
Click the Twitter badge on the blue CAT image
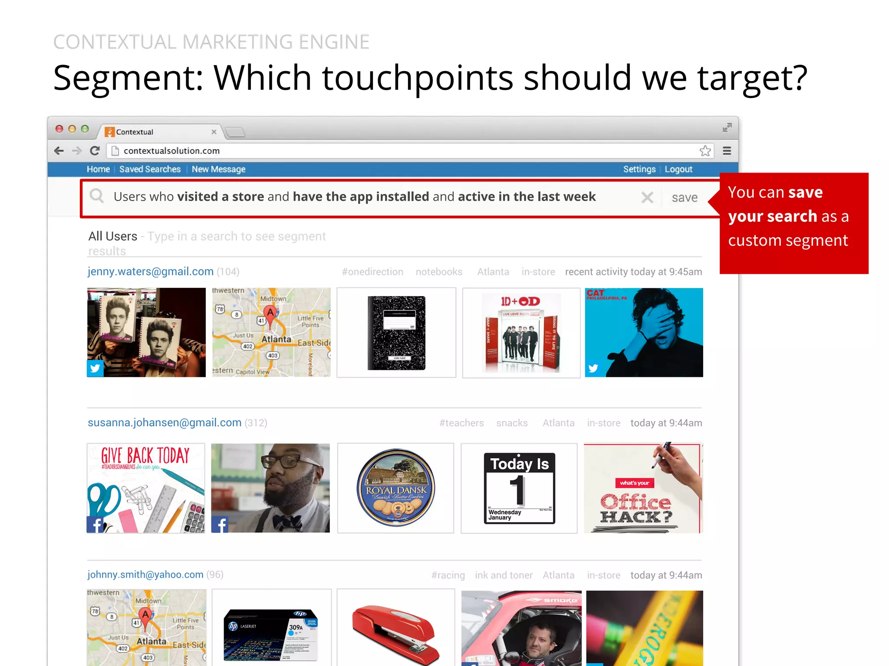(593, 369)
